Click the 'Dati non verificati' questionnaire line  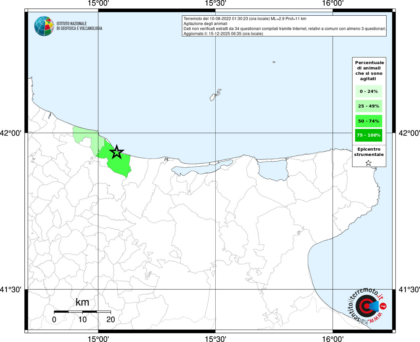click(285, 29)
